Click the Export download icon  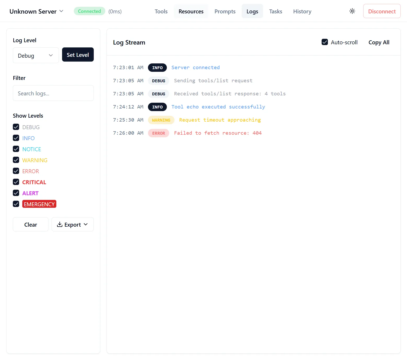(x=60, y=225)
